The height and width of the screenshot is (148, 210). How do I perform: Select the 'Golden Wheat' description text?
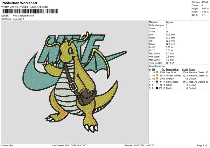click(173, 75)
